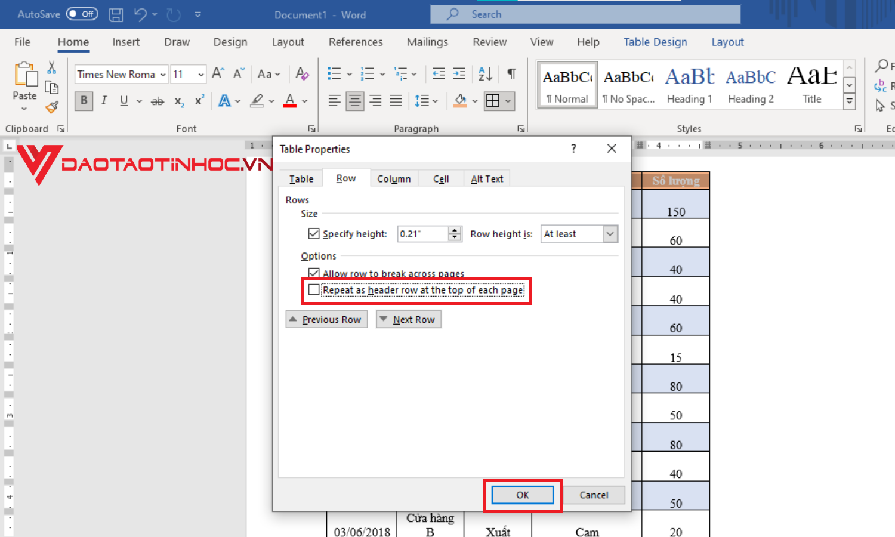Apply the red font color swatch

click(x=290, y=101)
